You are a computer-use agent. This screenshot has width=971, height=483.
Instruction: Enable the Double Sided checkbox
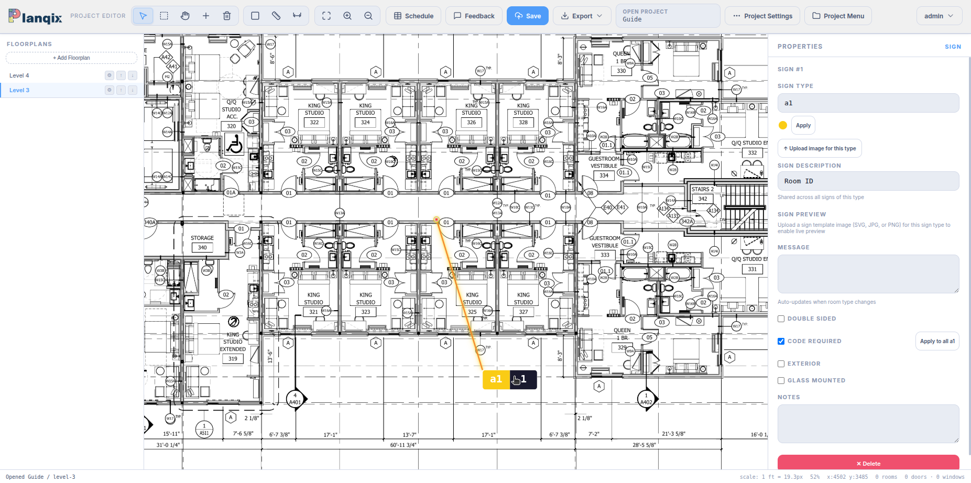[781, 319]
